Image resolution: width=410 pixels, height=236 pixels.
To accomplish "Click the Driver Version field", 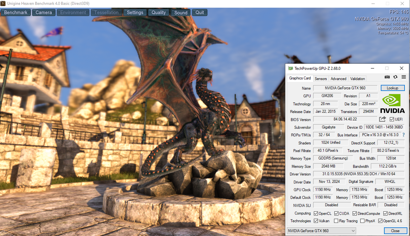I will coord(359,174).
